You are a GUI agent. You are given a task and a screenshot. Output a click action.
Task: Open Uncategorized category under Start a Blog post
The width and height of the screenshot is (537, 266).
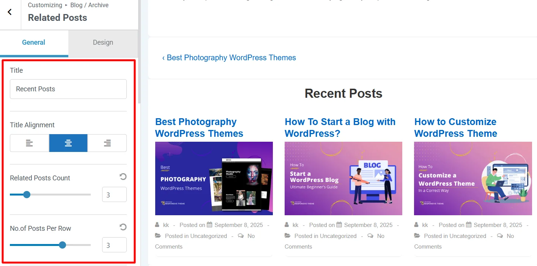tap(338, 236)
